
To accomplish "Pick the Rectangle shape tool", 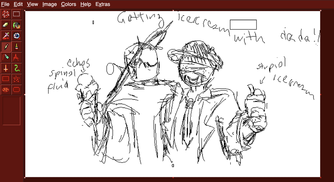I will pyautogui.click(x=6, y=79).
